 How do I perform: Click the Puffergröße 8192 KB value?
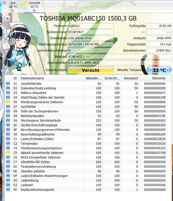tap(159, 26)
